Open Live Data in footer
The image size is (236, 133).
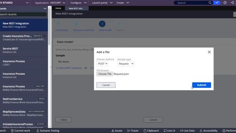[x=187, y=131]
